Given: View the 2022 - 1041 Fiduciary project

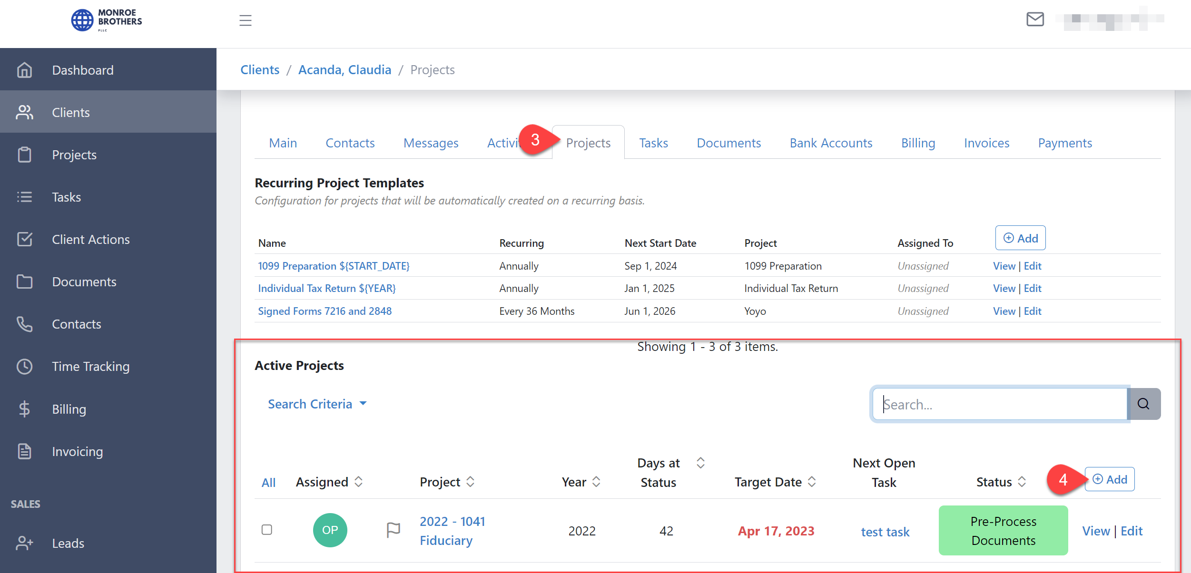Looking at the screenshot, I should [x=1096, y=530].
